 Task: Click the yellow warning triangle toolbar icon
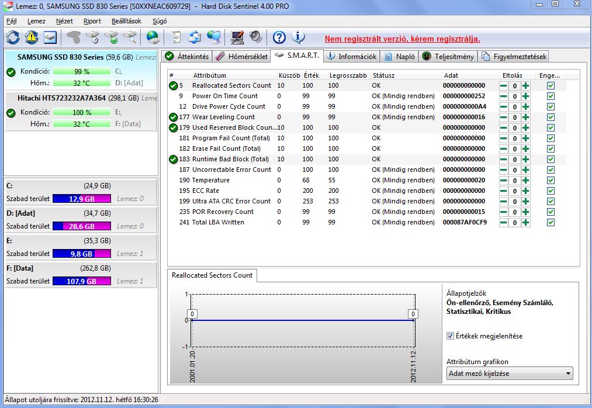(x=32, y=37)
